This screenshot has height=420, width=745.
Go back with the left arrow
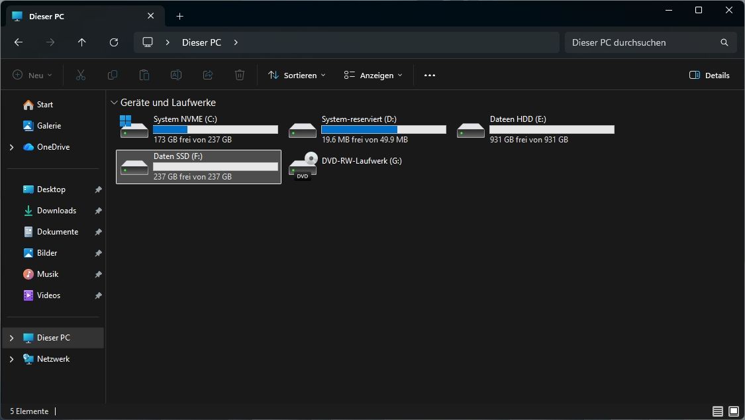(19, 42)
